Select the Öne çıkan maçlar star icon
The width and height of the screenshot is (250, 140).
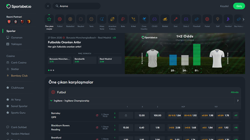pos(49,19)
